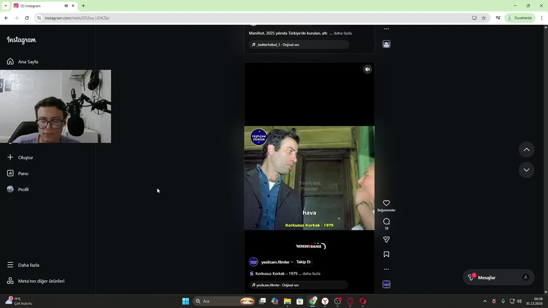Screen dimensions: 548x308
Task: Open more options for yesilcam.filmler reel
Action: coord(386,269)
